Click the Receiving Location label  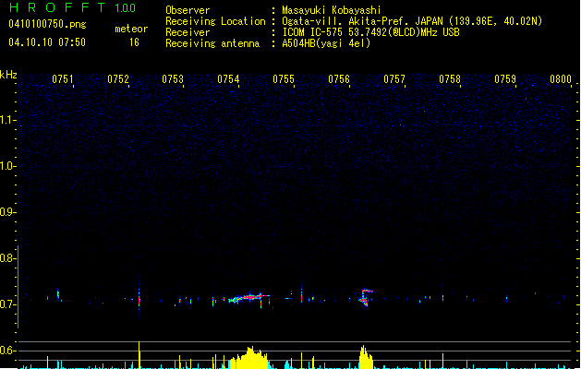pos(215,21)
